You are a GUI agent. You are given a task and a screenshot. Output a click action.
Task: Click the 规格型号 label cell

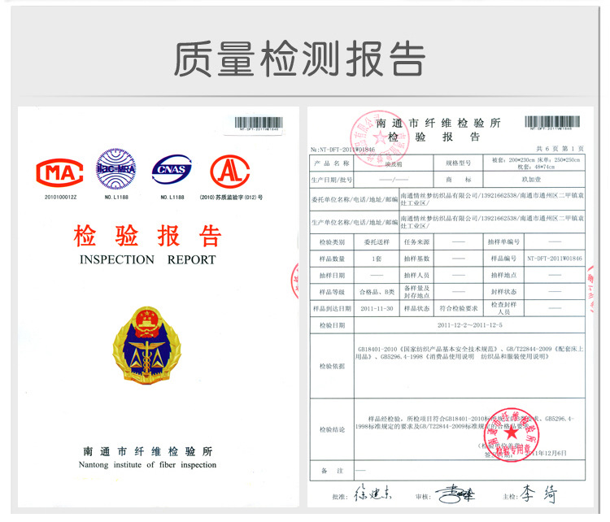click(x=458, y=163)
